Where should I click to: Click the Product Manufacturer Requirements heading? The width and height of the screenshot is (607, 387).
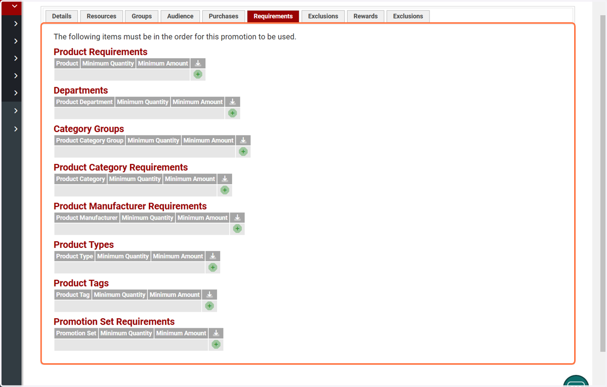[x=131, y=206]
